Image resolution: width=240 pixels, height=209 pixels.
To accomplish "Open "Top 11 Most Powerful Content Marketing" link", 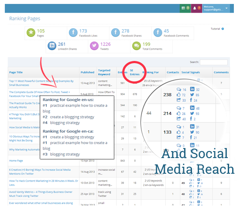I will pos(41,83).
